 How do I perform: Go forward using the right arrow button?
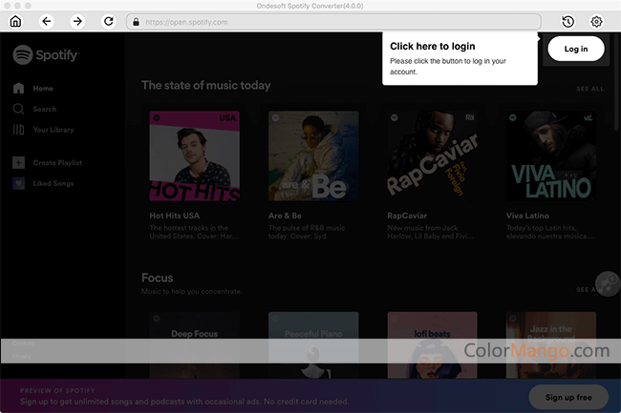coord(78,21)
